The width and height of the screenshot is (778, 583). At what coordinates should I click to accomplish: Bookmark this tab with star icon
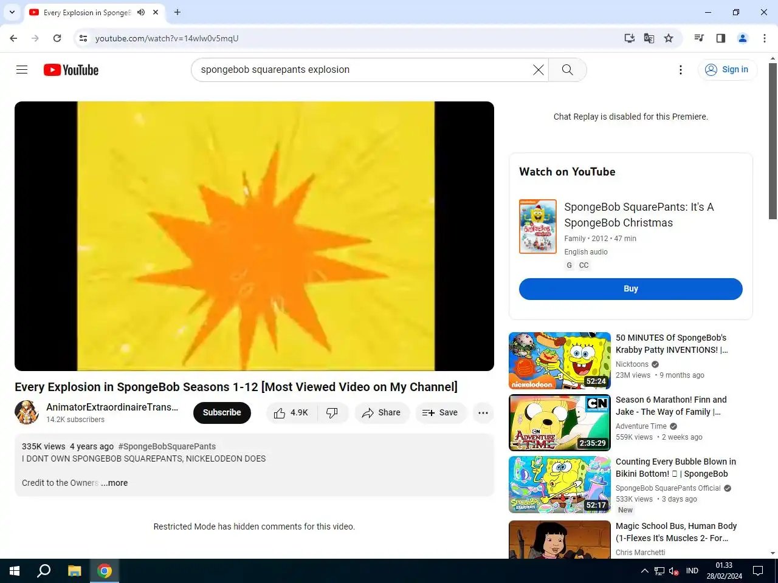coord(669,38)
